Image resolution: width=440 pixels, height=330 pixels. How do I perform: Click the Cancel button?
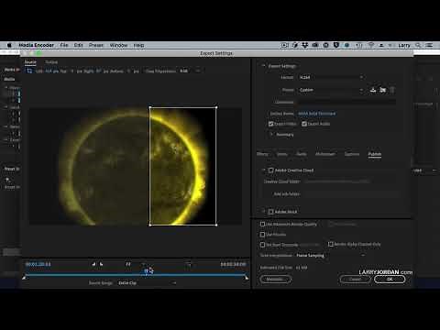[355, 279]
